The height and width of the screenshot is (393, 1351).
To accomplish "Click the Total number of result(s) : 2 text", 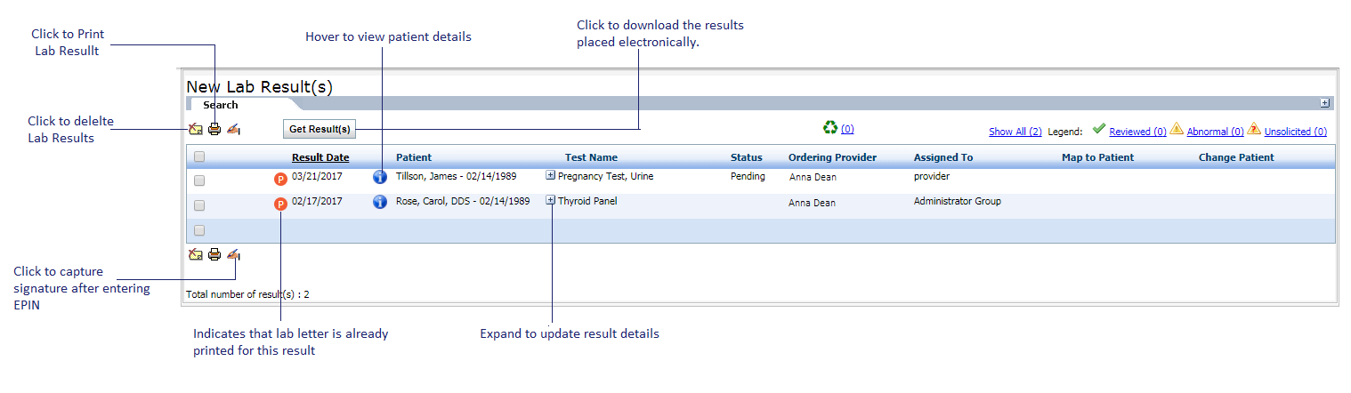I will [247, 293].
